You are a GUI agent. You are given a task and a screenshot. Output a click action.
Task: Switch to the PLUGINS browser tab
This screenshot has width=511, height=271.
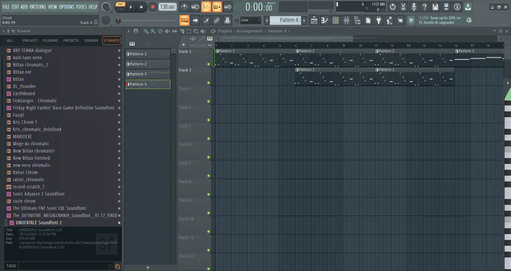point(51,41)
